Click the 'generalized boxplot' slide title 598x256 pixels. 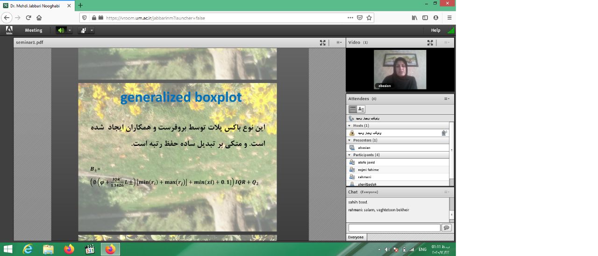[x=181, y=97]
